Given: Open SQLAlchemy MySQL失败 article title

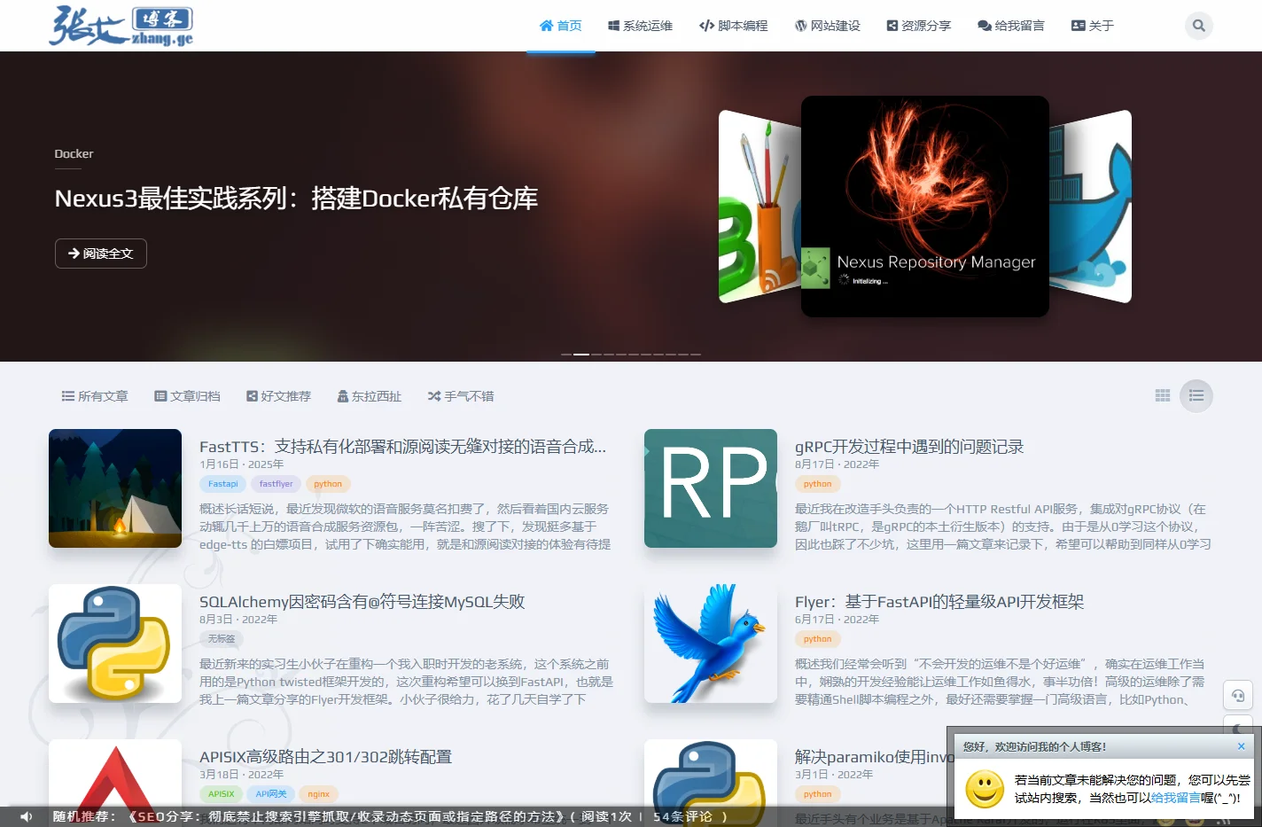Looking at the screenshot, I should point(362,602).
